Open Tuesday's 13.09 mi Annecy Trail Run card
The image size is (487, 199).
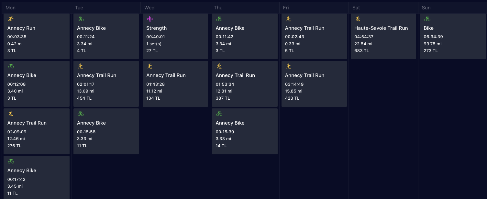106,84
